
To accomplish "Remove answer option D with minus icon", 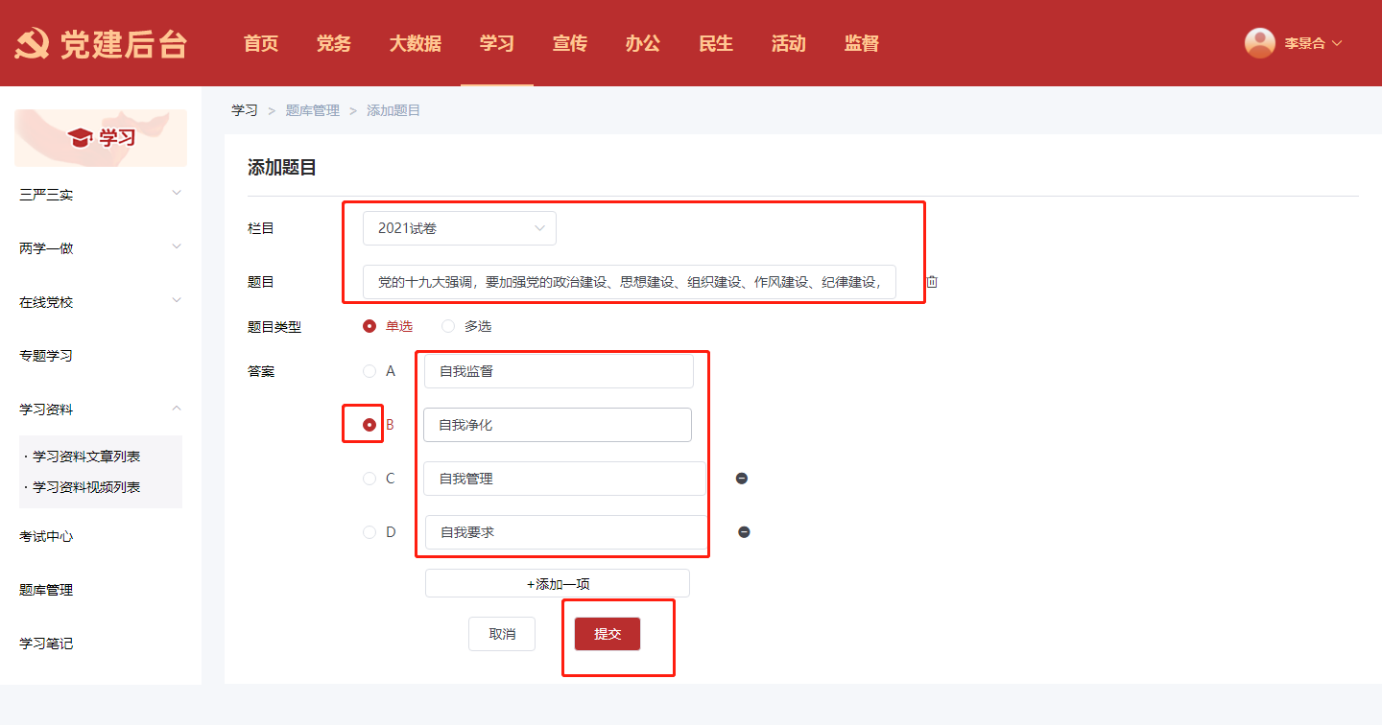I will 744,532.
